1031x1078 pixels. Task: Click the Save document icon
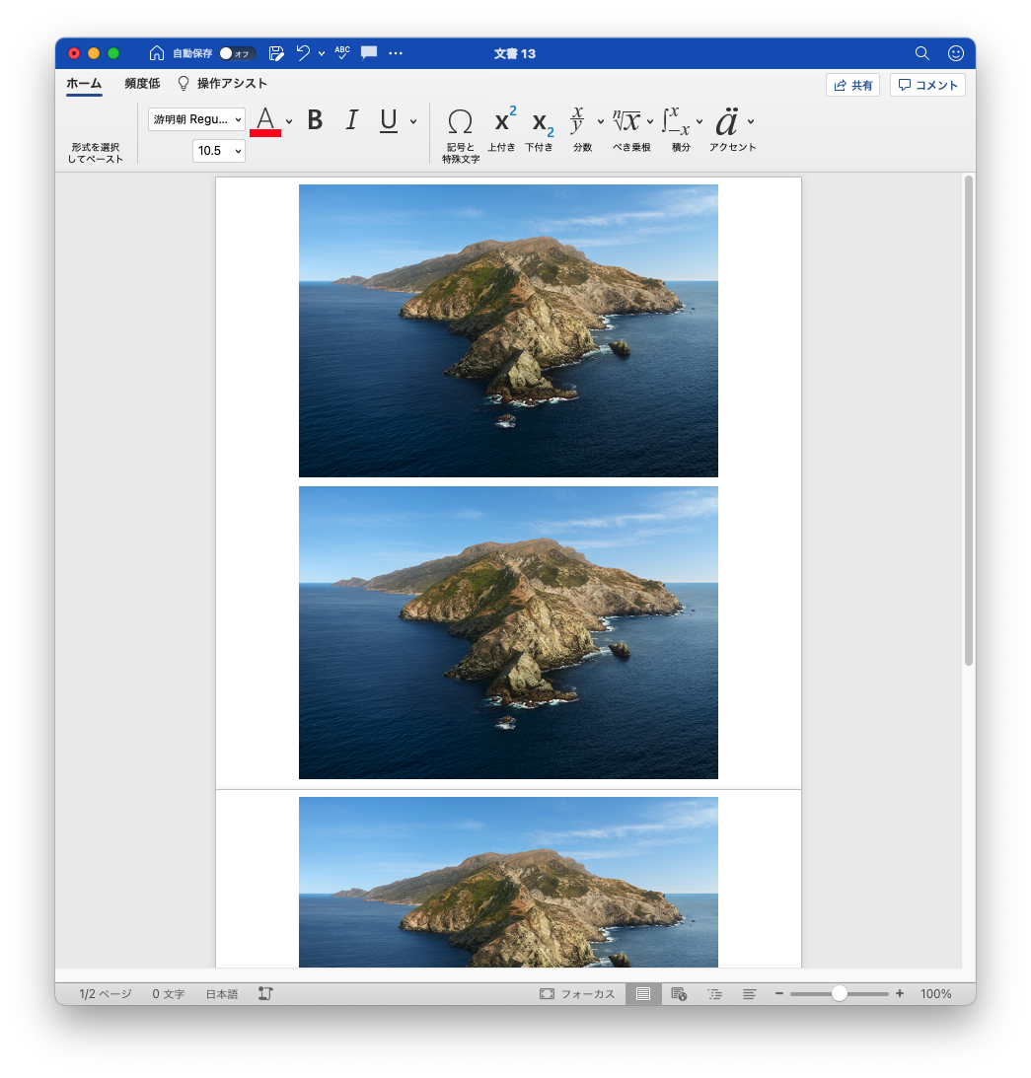[x=276, y=53]
